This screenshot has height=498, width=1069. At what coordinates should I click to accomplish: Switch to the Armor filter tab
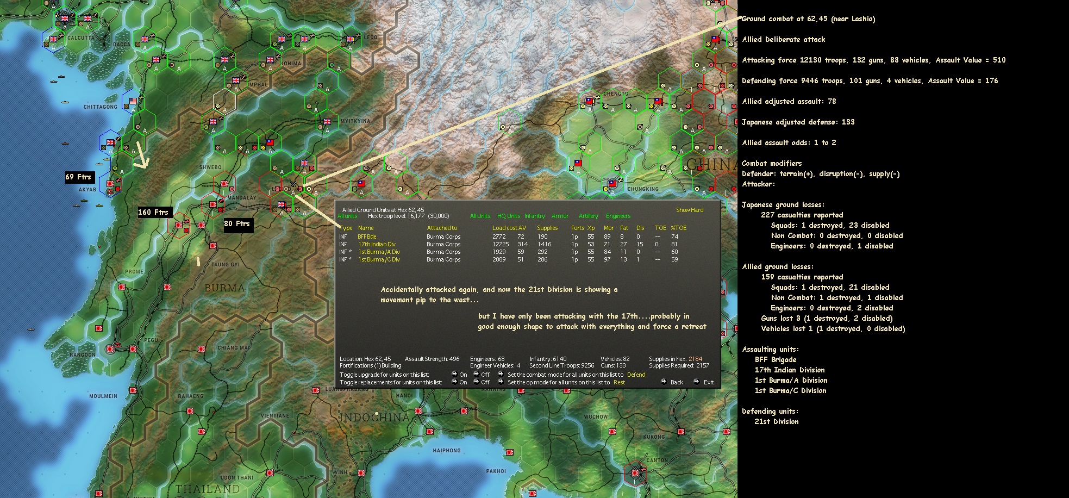[560, 216]
